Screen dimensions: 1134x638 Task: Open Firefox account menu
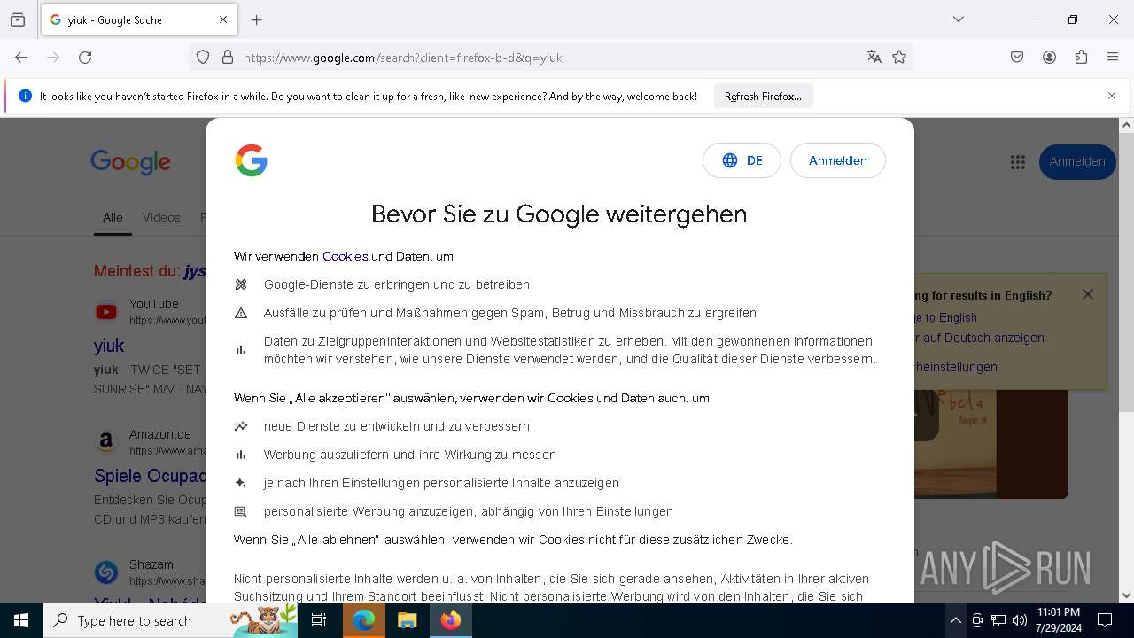(x=1049, y=58)
